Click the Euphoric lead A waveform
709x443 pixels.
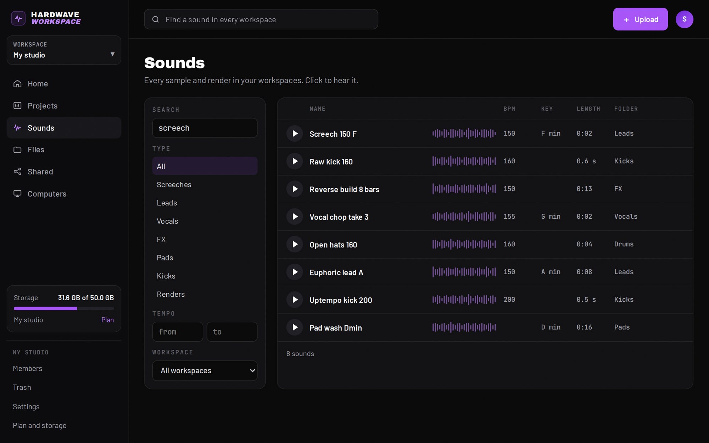click(x=464, y=272)
